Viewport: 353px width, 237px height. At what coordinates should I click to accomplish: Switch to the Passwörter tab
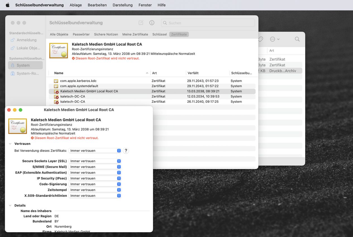(x=81, y=34)
